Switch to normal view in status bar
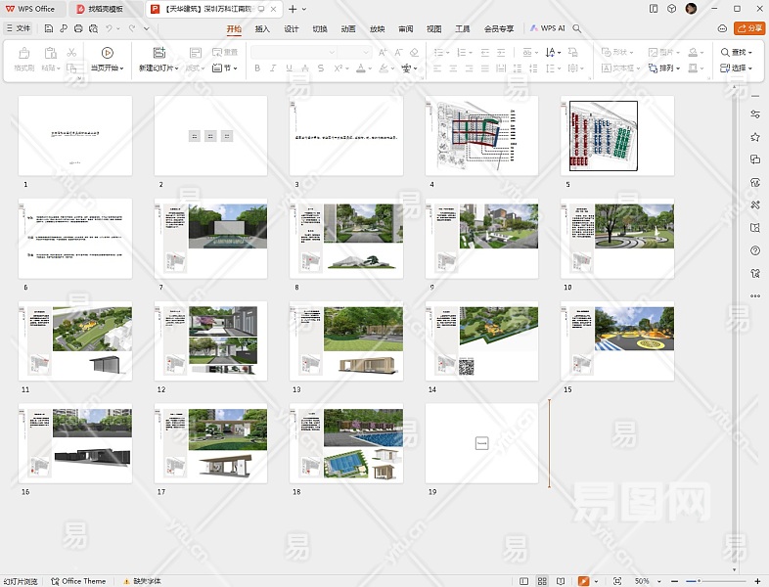The image size is (769, 587). (x=523, y=581)
